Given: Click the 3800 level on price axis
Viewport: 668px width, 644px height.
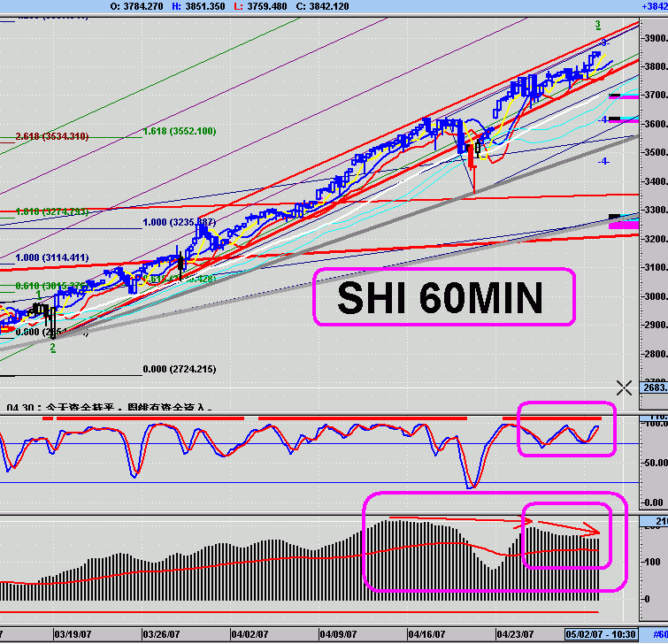Looking at the screenshot, I should [656, 66].
